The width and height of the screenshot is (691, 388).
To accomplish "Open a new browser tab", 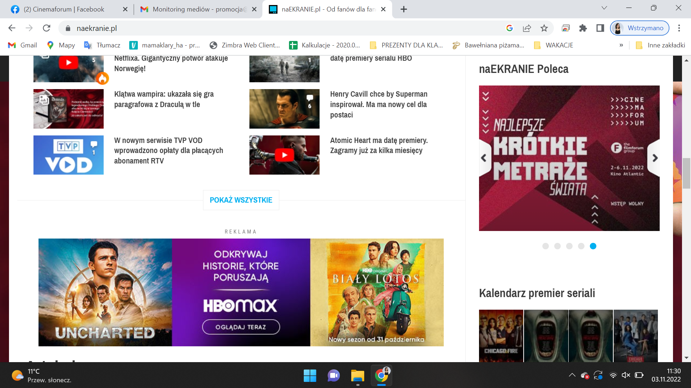I will [x=404, y=9].
